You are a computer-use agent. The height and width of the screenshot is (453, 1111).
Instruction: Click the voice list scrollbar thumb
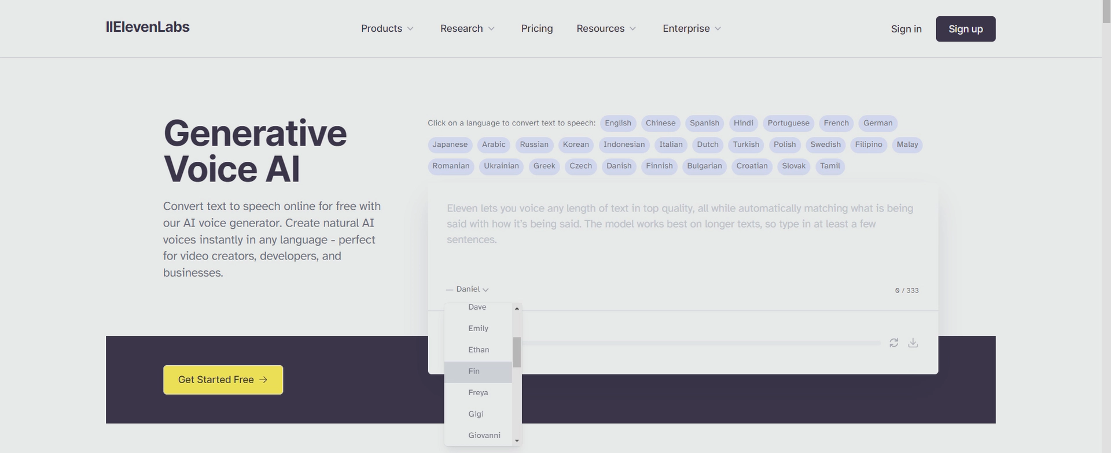(517, 352)
